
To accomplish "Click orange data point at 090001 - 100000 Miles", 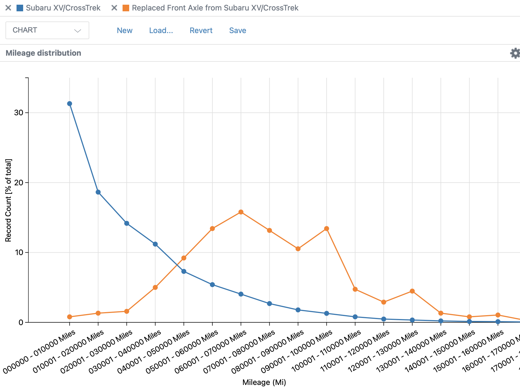I will tap(327, 229).
